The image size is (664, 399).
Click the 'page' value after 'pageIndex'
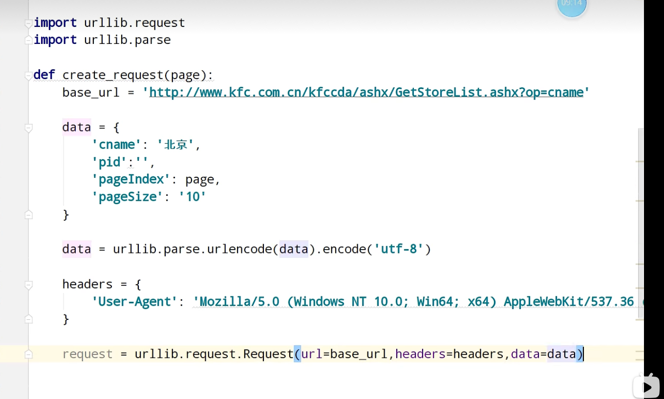coord(199,179)
